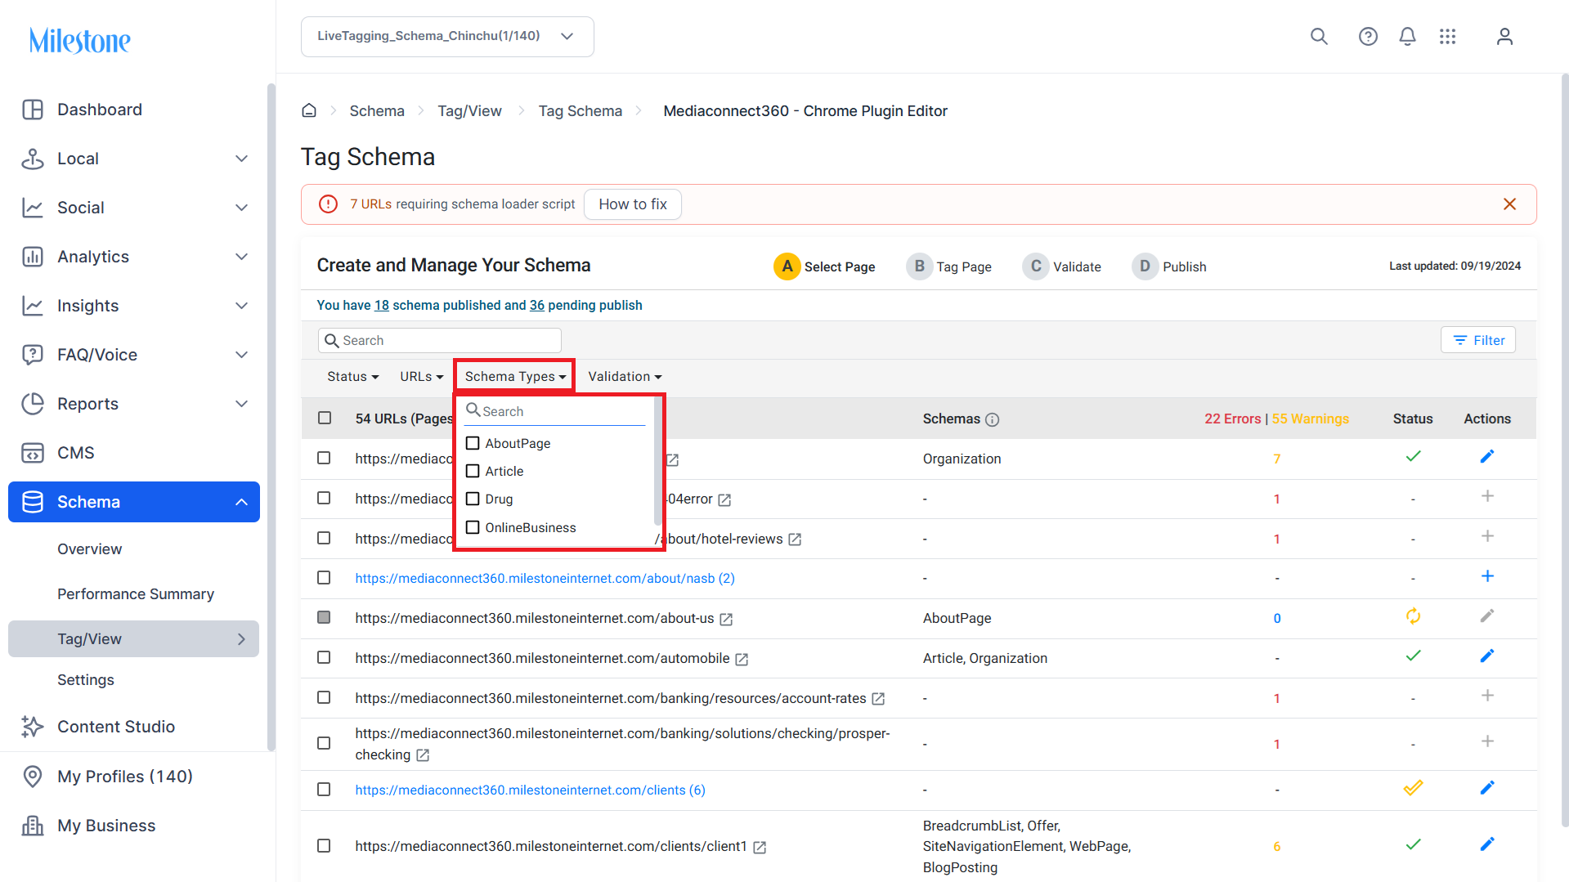Edit schema for clients/client1 row
The width and height of the screenshot is (1569, 882).
(1487, 844)
